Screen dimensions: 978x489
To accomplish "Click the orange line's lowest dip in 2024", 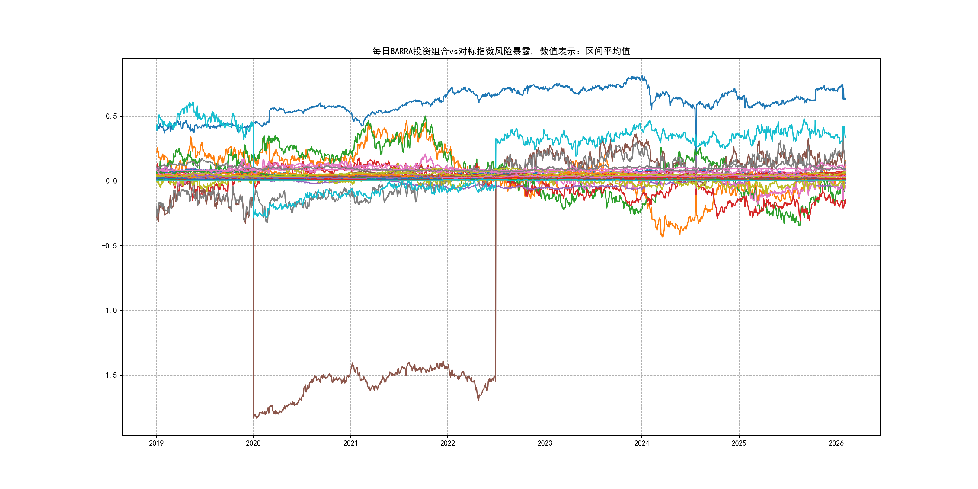I will click(663, 236).
